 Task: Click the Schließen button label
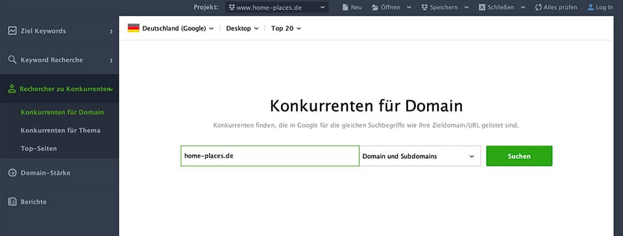tap(500, 7)
